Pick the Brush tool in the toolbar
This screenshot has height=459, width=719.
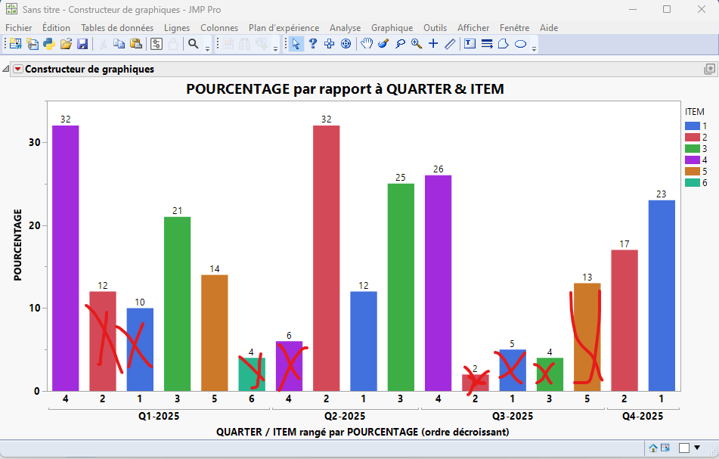coord(382,44)
